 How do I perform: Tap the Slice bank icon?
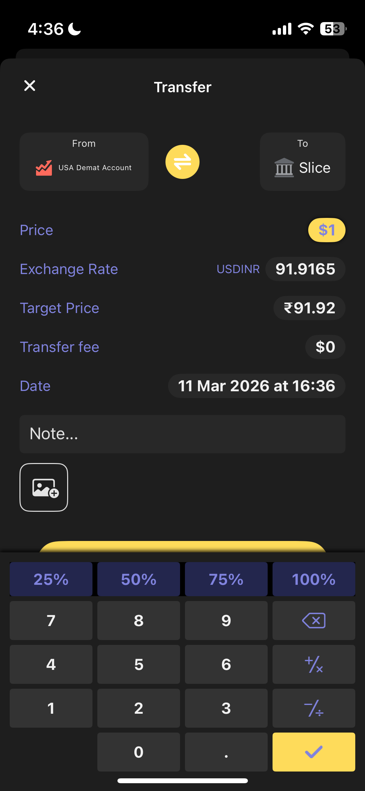pyautogui.click(x=284, y=168)
